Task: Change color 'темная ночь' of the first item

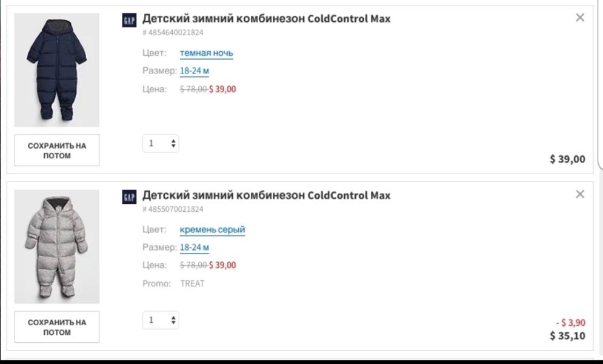Action: tap(206, 53)
